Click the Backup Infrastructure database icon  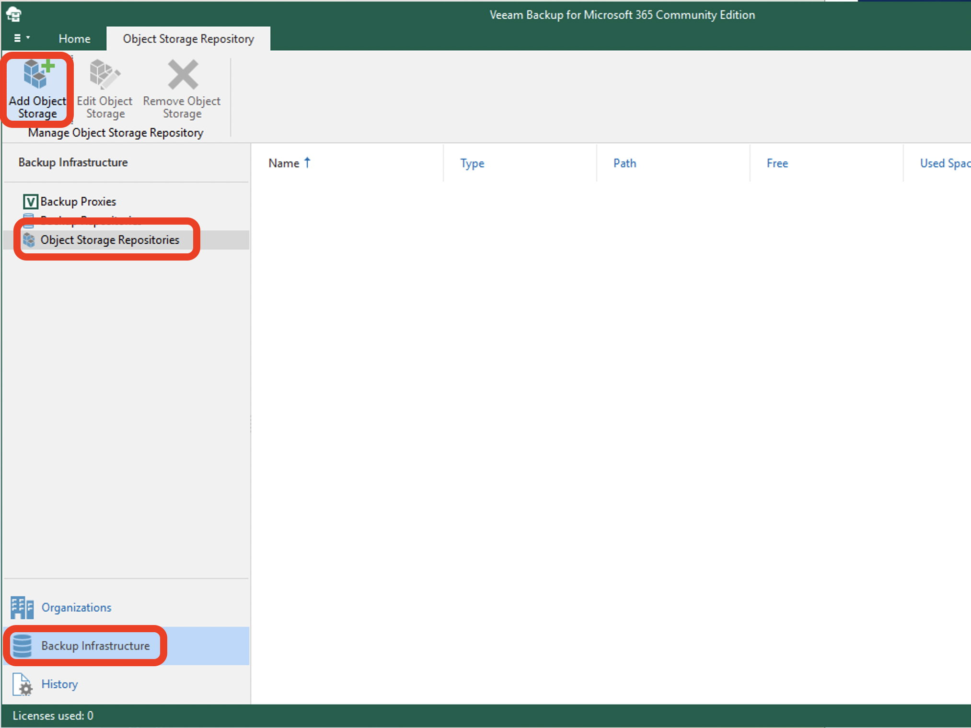[22, 646]
